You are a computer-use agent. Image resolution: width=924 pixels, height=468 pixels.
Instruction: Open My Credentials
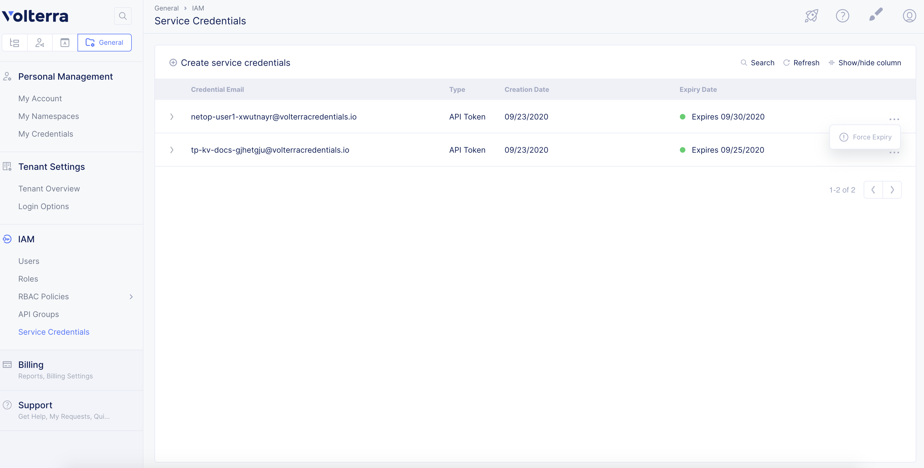[46, 134]
